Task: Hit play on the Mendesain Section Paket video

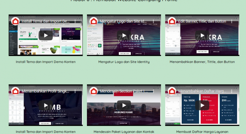Action: point(124,105)
